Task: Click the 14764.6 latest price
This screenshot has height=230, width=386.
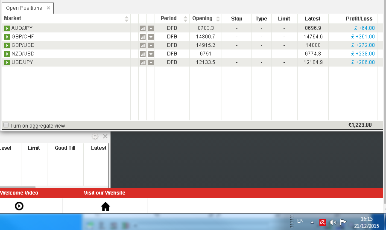Action: click(x=313, y=37)
